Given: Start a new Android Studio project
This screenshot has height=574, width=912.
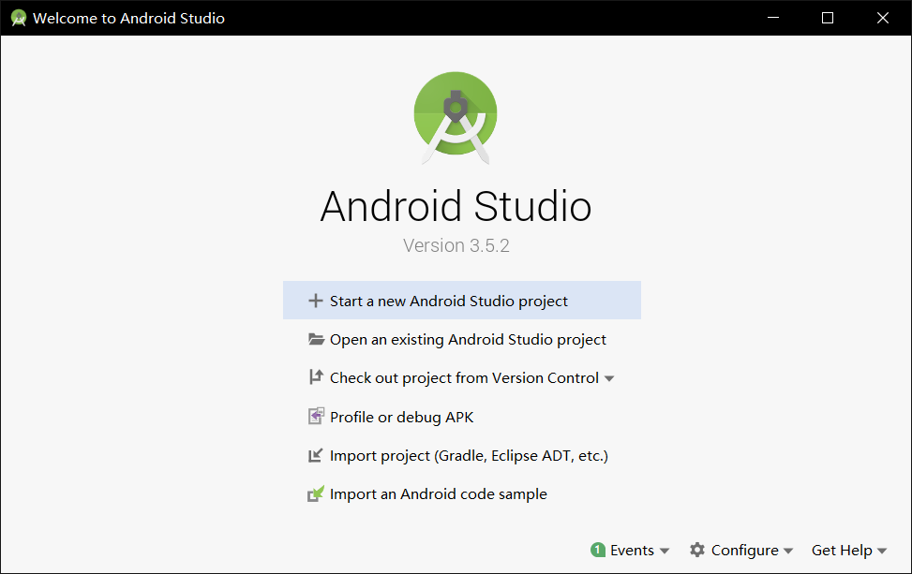Looking at the screenshot, I should pos(448,300).
